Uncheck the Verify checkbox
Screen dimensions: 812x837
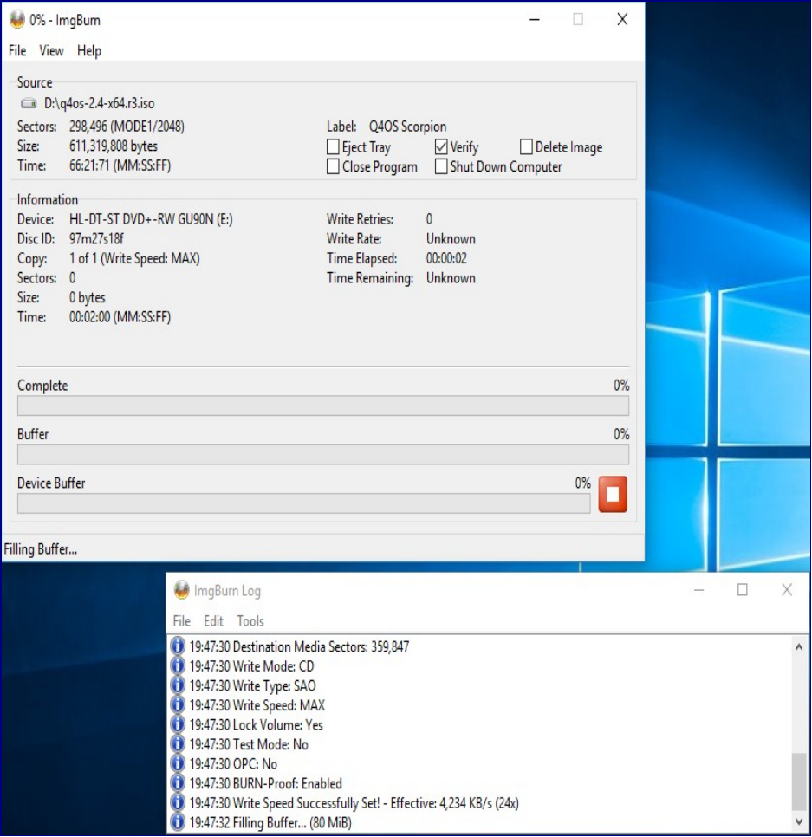(x=441, y=147)
